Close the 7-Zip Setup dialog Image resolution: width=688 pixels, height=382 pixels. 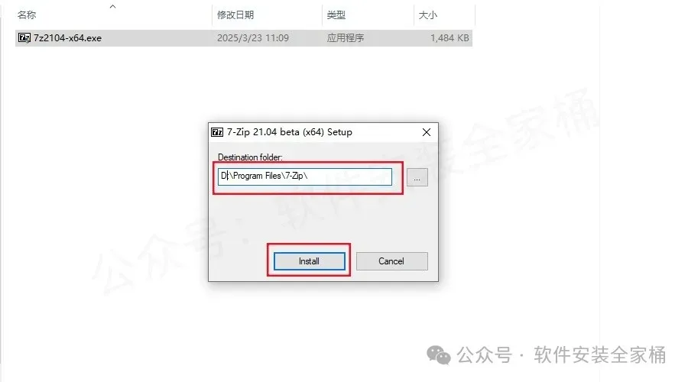point(426,132)
